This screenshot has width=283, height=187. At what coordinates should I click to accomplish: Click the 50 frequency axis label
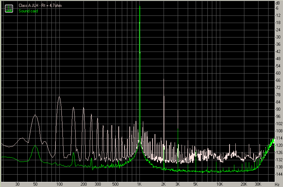pos(35,184)
